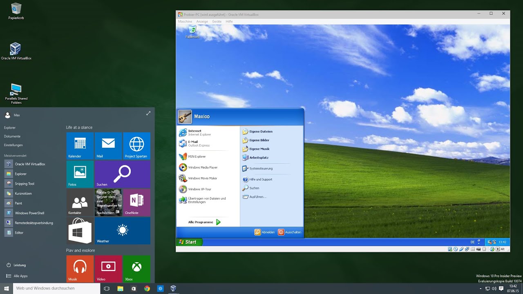Open the Mail tile

[108, 146]
